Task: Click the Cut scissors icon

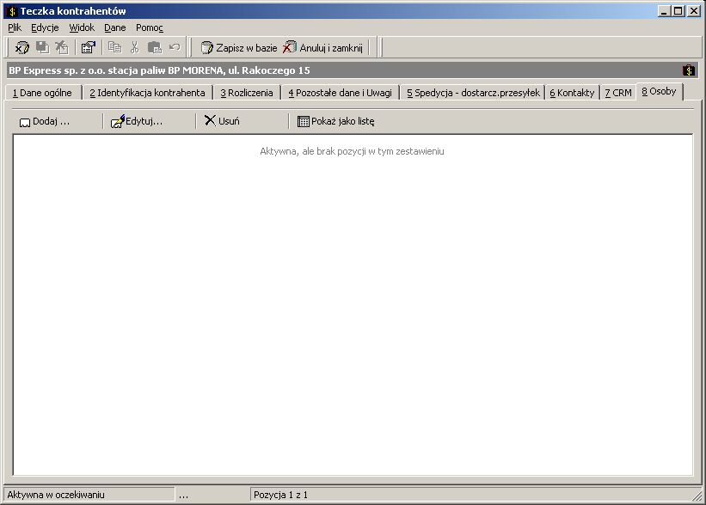Action: point(135,47)
